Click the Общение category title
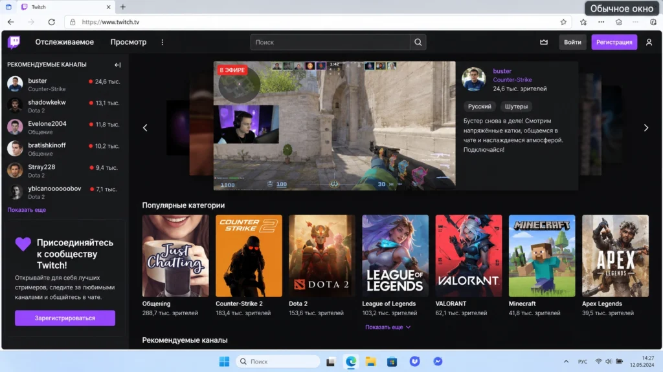 click(157, 304)
